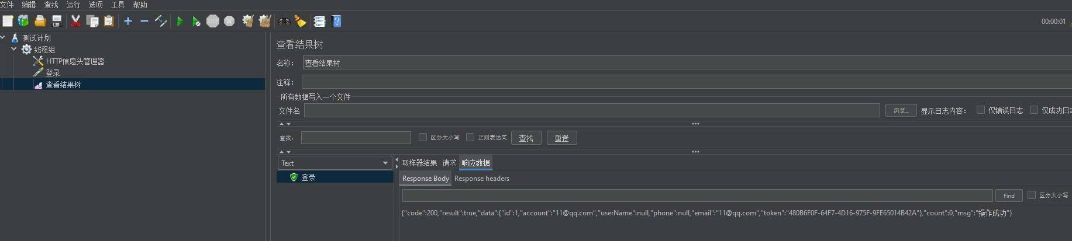Viewport: 1072px width, 241px height.
Task: Open the 帮助 menu
Action: point(140,5)
